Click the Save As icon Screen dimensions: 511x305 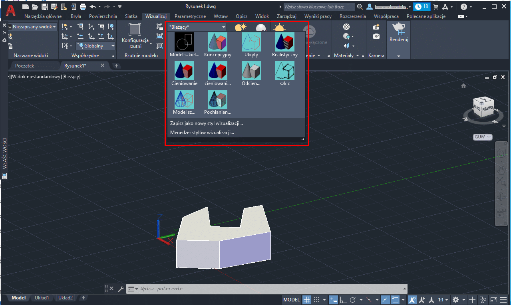tap(54, 7)
